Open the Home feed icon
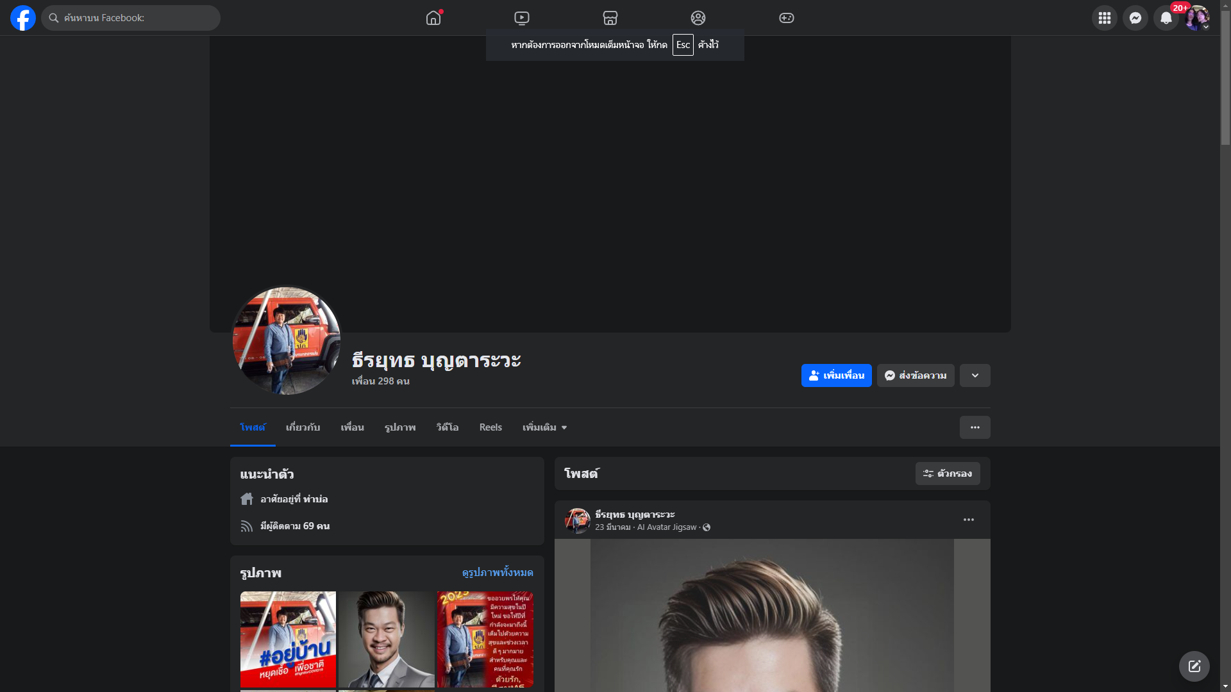1231x692 pixels. coord(433,18)
